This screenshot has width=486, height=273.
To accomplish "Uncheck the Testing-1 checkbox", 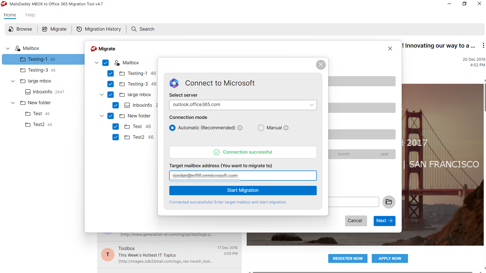I will (x=110, y=73).
